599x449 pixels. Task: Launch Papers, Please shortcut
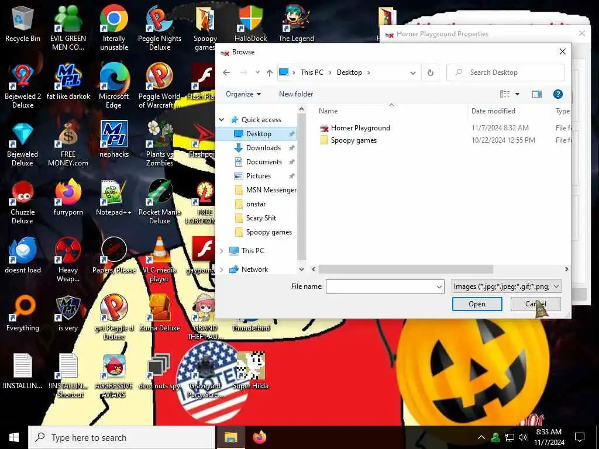114,255
